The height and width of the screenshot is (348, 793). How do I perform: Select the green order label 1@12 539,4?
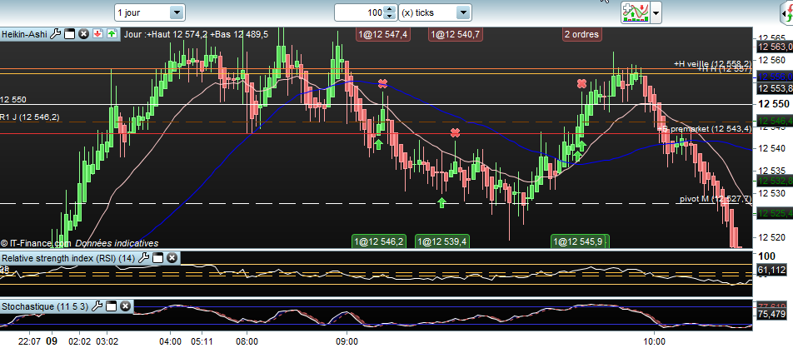pyautogui.click(x=442, y=241)
